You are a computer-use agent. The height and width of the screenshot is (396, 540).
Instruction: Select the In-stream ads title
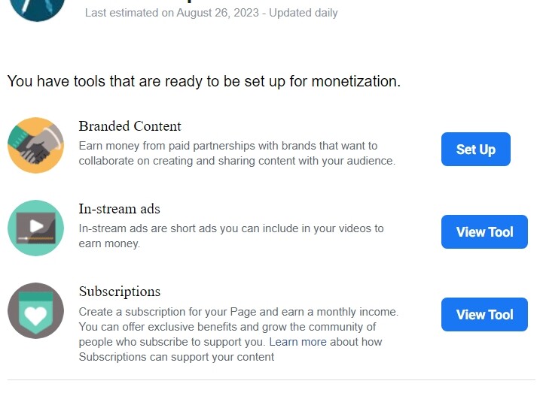[120, 209]
